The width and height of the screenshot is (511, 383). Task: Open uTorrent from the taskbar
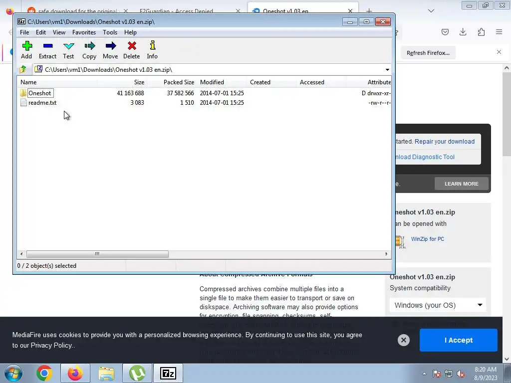tap(137, 373)
